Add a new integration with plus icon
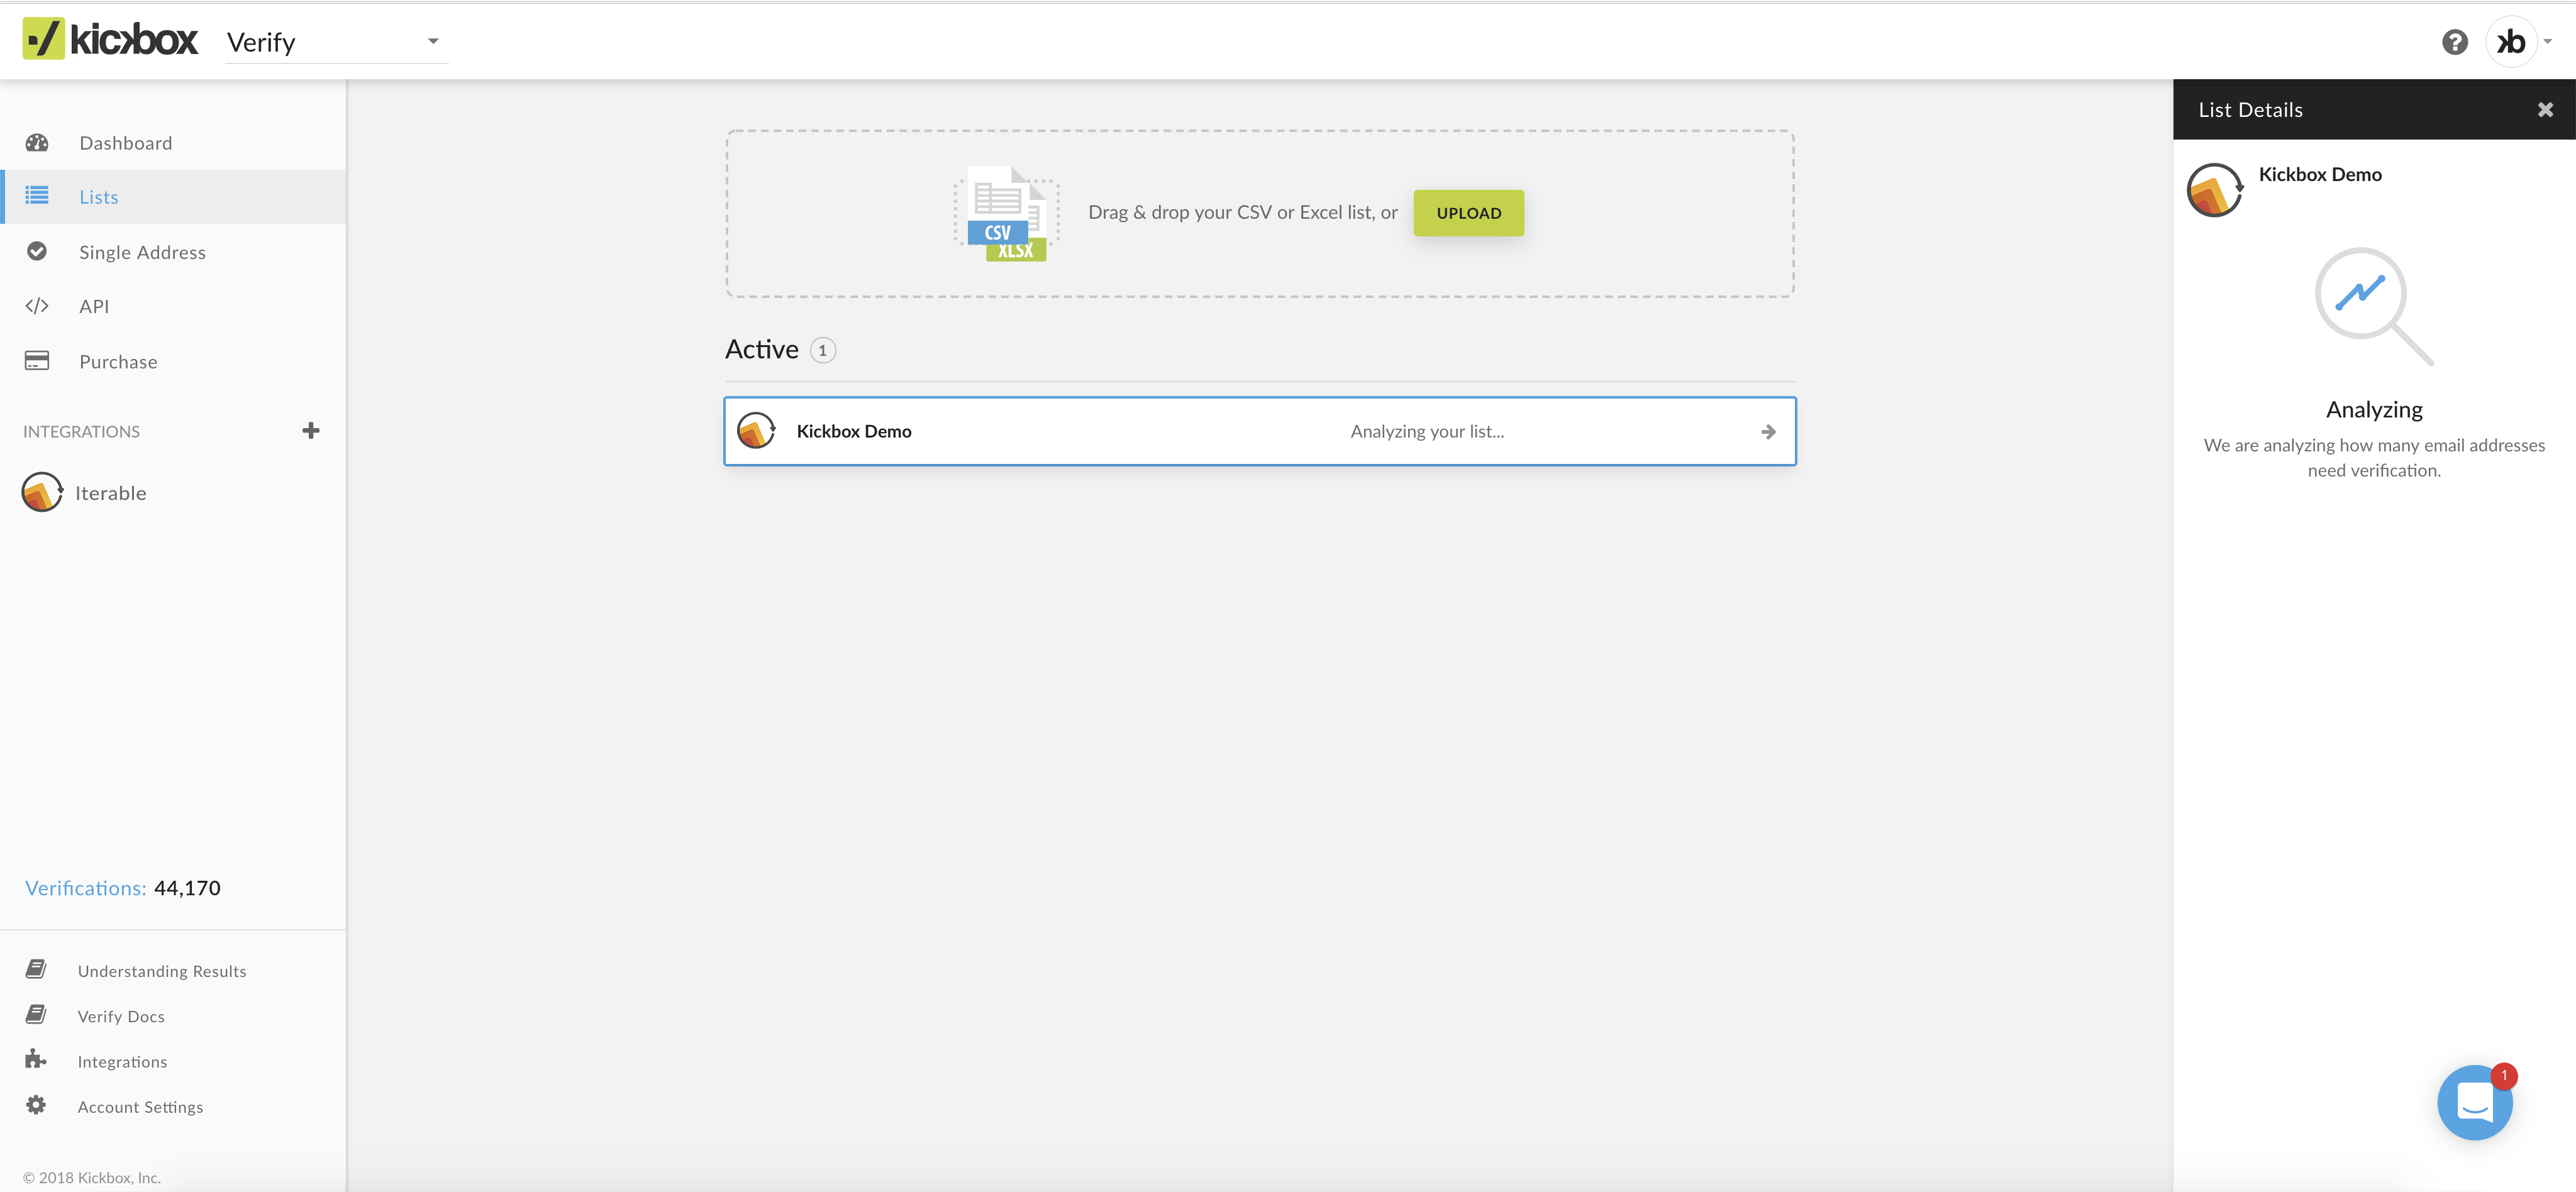 [311, 431]
